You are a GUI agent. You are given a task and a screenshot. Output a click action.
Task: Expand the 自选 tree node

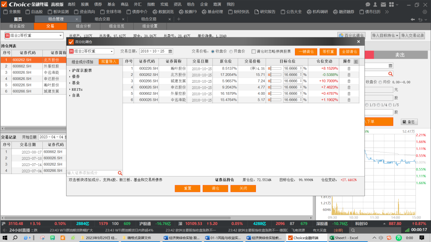click(70, 95)
